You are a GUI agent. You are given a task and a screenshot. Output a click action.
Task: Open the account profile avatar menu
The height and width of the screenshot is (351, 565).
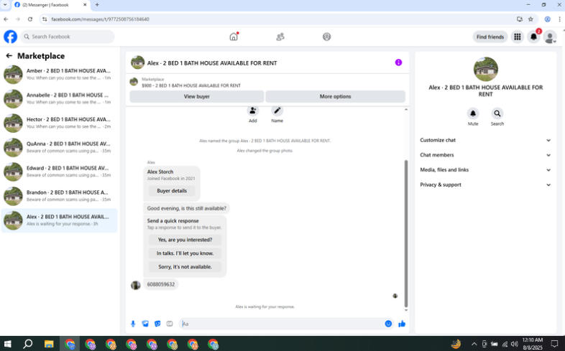[550, 37]
